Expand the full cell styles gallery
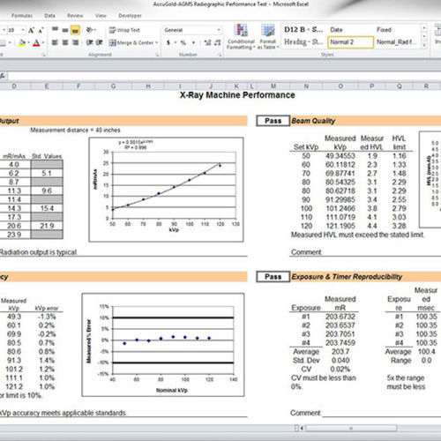The height and width of the screenshot is (441, 441). [424, 45]
